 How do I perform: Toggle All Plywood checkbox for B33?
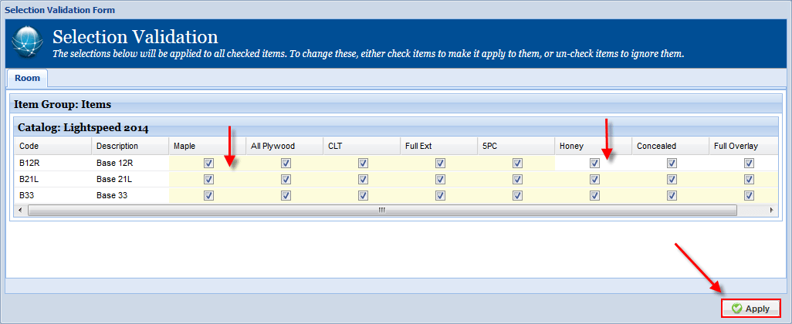(286, 195)
